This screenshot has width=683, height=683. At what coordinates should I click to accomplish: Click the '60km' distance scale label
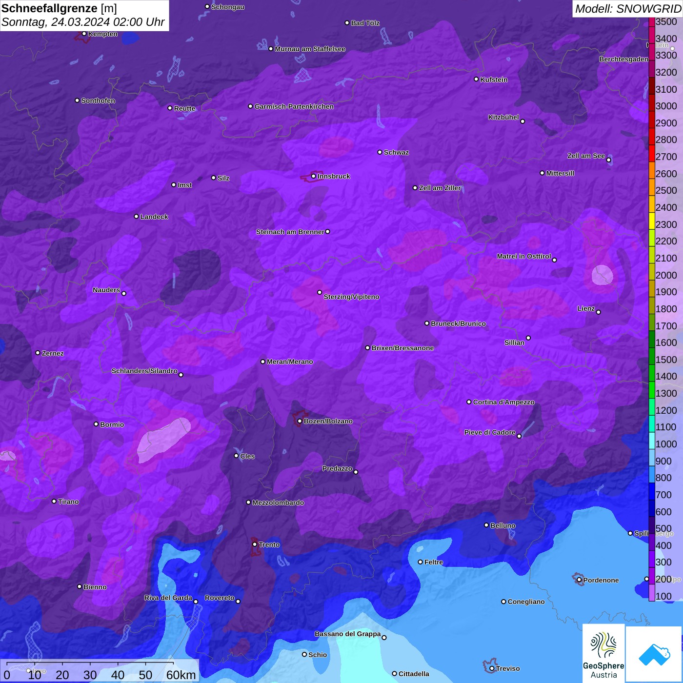[x=181, y=675]
